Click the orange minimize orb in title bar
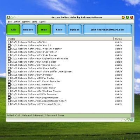Screen dimensions: 140x140 point(123,17)
